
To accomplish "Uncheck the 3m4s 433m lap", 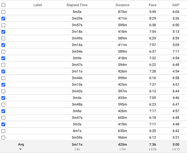I will point(3,98).
